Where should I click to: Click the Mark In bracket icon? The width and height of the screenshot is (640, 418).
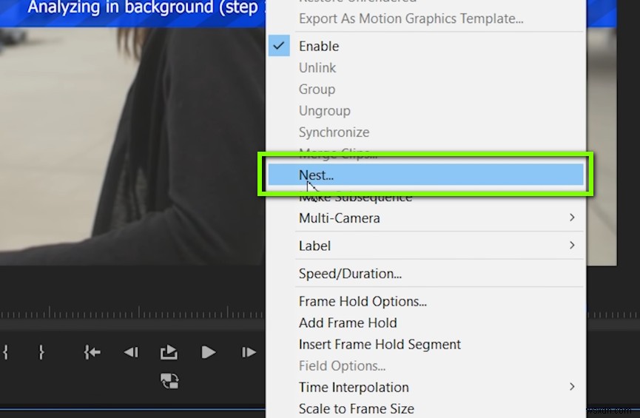pyautogui.click(x=5, y=352)
